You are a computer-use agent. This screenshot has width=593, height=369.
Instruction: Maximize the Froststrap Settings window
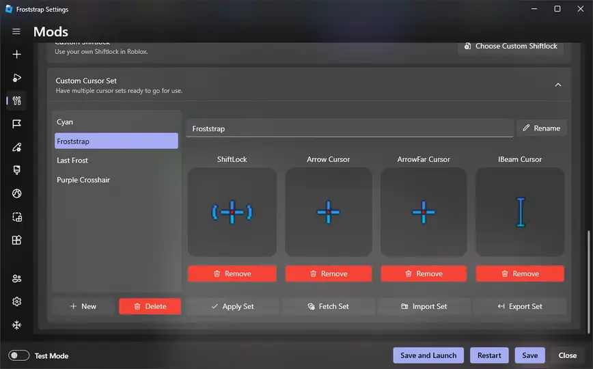pyautogui.click(x=557, y=9)
